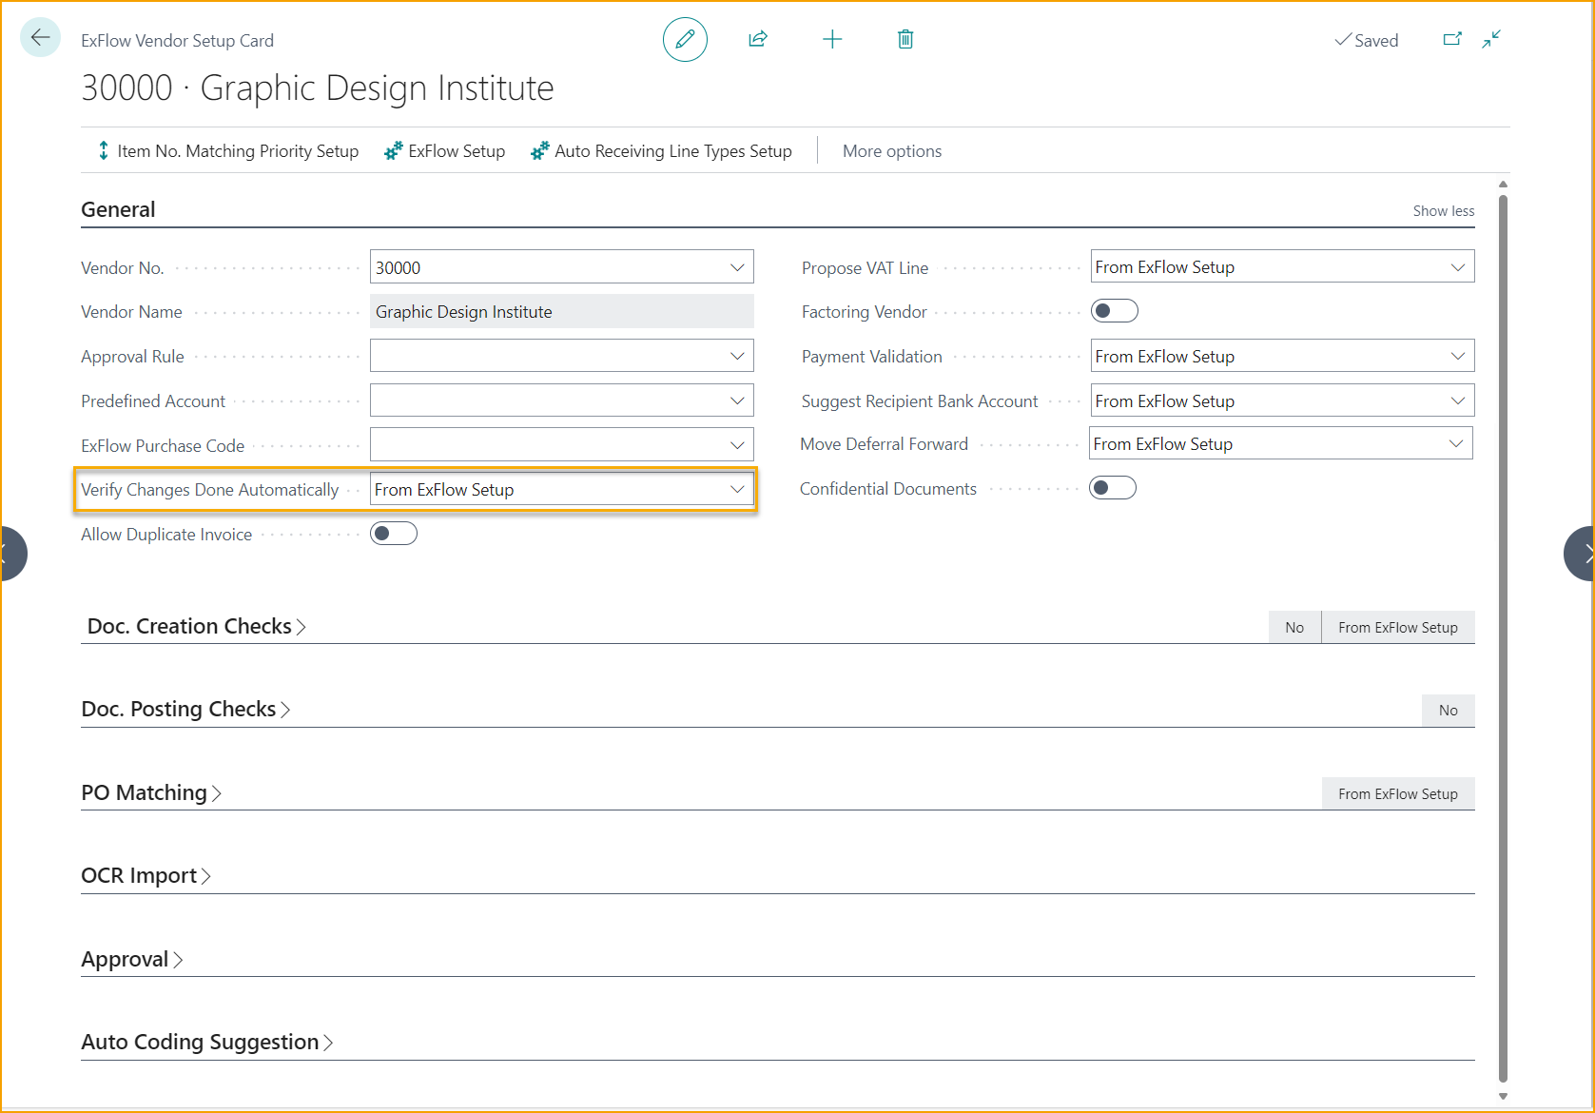Click No summary in Doc. Posting Checks
The image size is (1595, 1113).
pos(1448,710)
